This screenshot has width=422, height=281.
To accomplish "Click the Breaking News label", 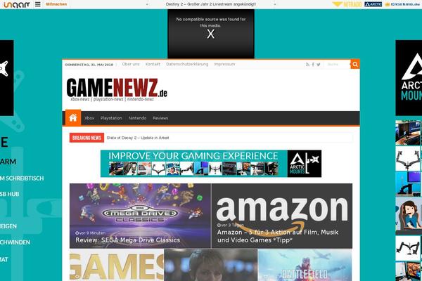I will pyautogui.click(x=87, y=138).
